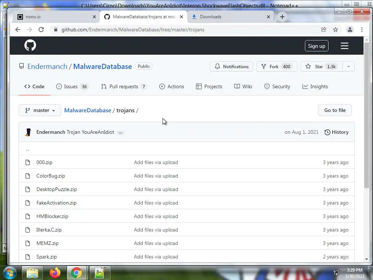Open a new browser tab
Screen dimensions: 373x280
[282, 17]
